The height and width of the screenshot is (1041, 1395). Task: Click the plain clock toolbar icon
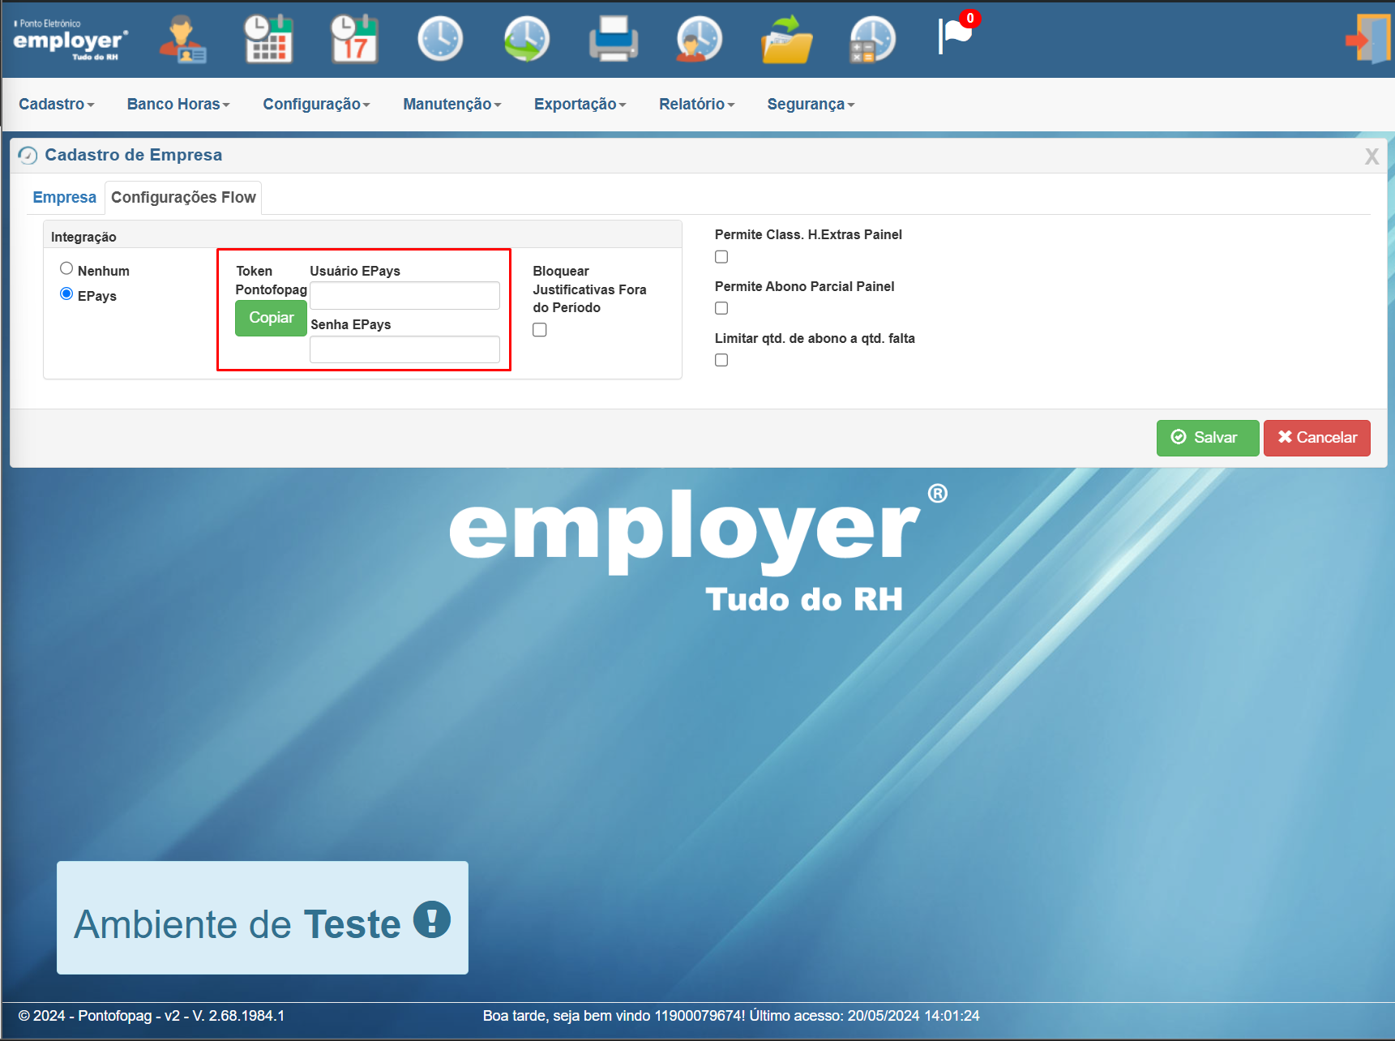(440, 39)
